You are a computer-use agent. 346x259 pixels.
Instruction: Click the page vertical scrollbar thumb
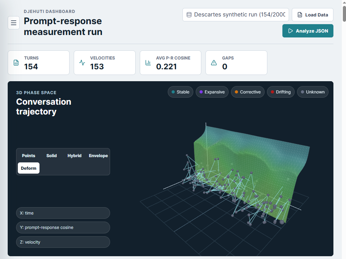(344, 14)
